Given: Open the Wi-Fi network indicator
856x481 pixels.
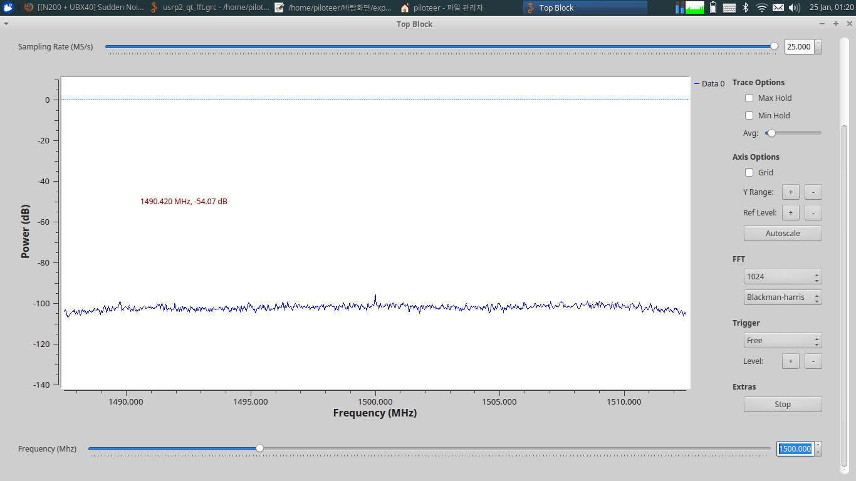Looking at the screenshot, I should pyautogui.click(x=761, y=8).
